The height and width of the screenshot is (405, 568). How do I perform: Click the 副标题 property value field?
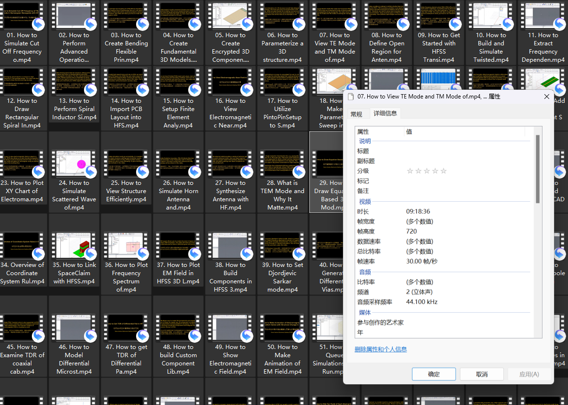pyautogui.click(x=467, y=161)
